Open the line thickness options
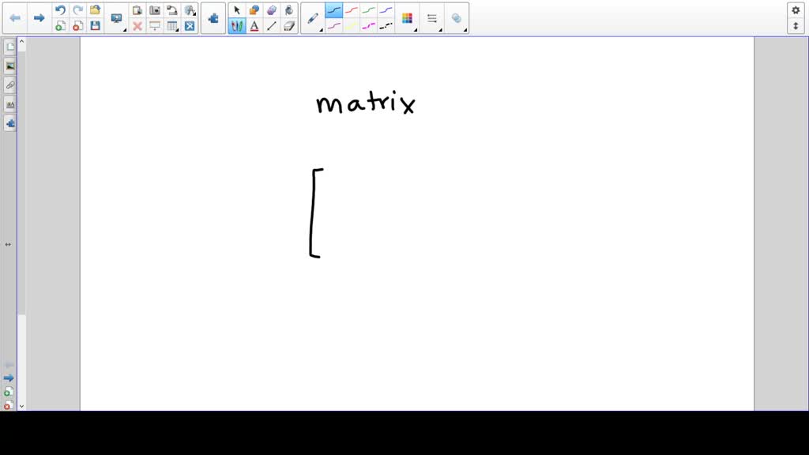The image size is (809, 455). (x=432, y=19)
